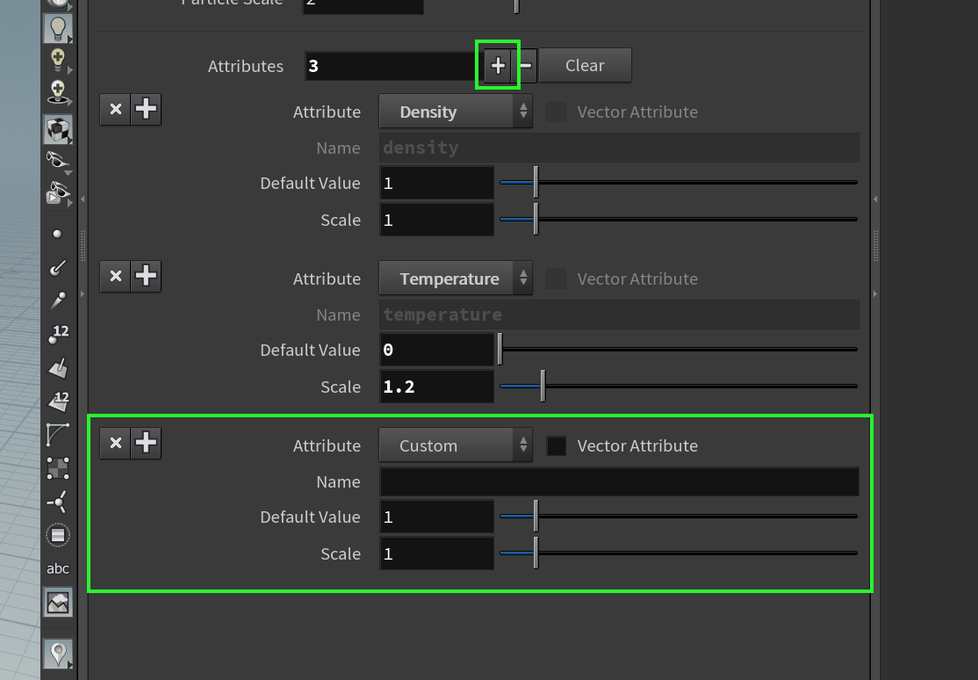The image size is (978, 680).
Task: Click the Density Scale slider
Action: point(679,220)
